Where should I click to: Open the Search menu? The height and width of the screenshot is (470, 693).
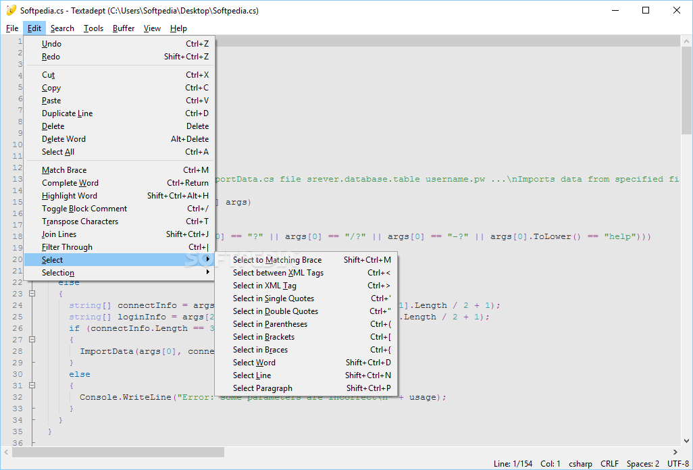pos(62,28)
